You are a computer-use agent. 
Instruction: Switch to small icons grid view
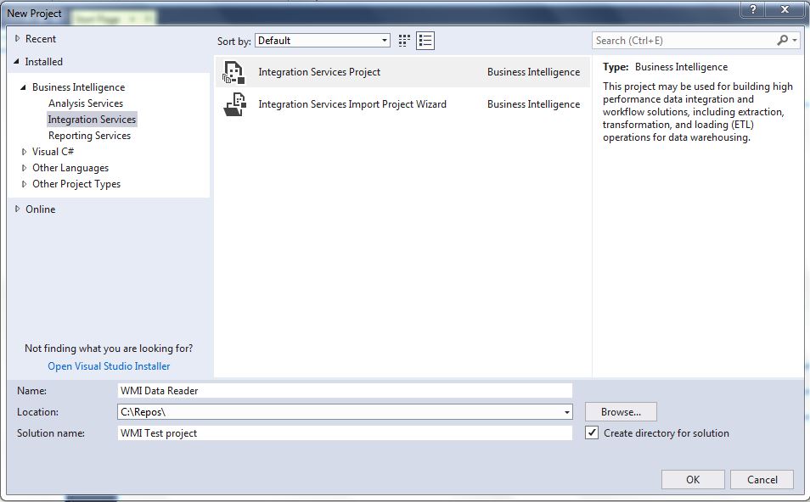[404, 41]
